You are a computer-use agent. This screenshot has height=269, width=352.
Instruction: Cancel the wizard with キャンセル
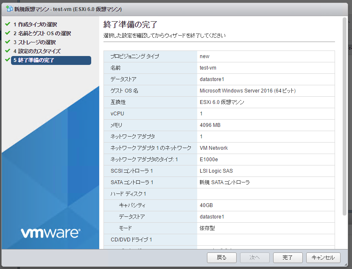tap(323, 258)
